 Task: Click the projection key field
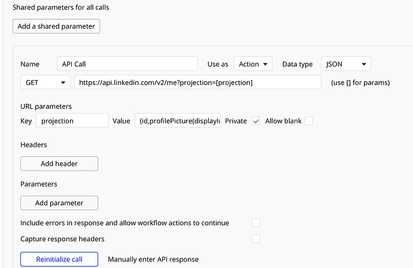[72, 121]
